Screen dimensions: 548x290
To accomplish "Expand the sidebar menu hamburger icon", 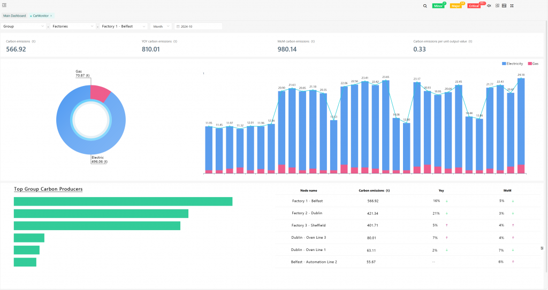I will (x=4, y=5).
